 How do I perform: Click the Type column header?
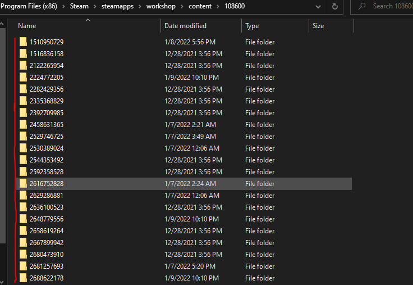point(252,26)
